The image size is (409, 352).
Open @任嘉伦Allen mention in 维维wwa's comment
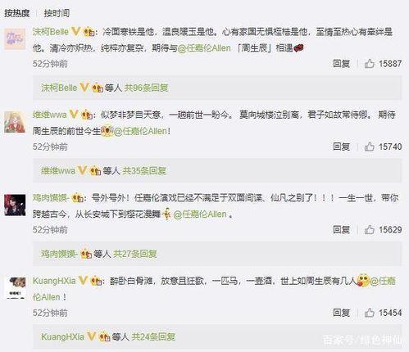[x=140, y=132]
